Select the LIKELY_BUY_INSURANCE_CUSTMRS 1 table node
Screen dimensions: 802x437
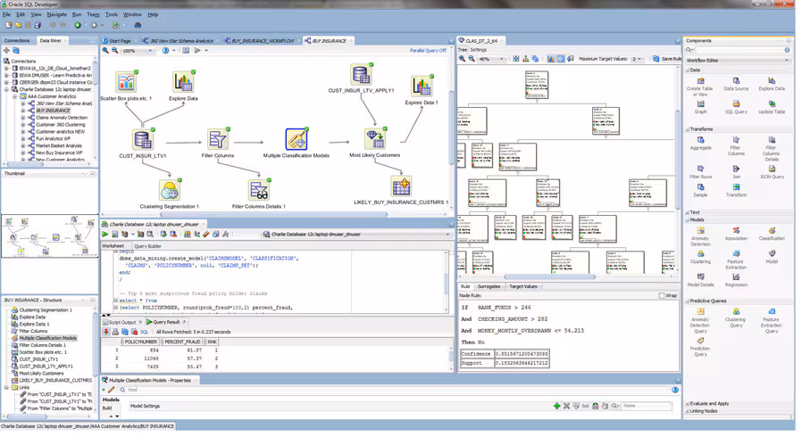pyautogui.click(x=401, y=186)
